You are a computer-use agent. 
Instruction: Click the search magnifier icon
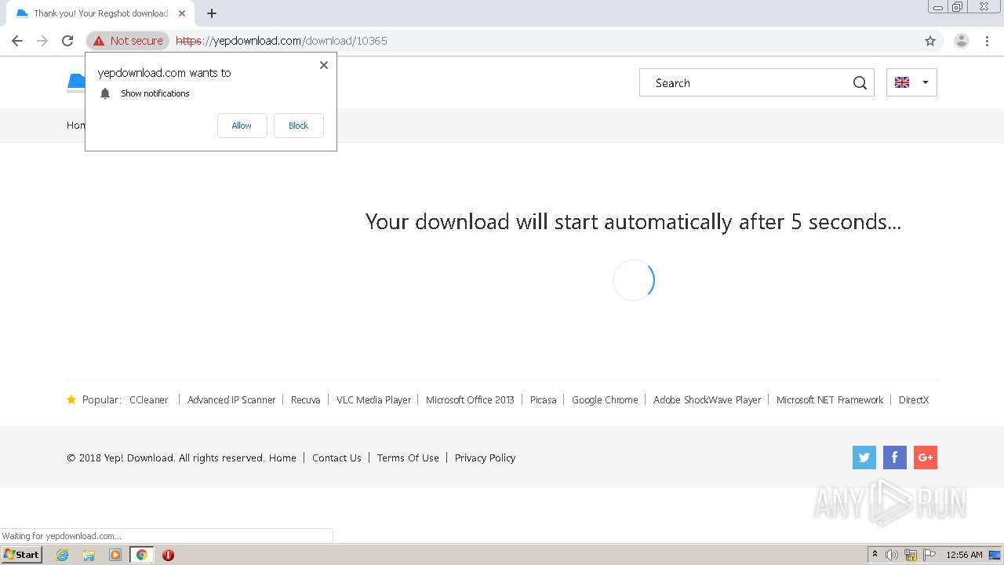coord(860,83)
